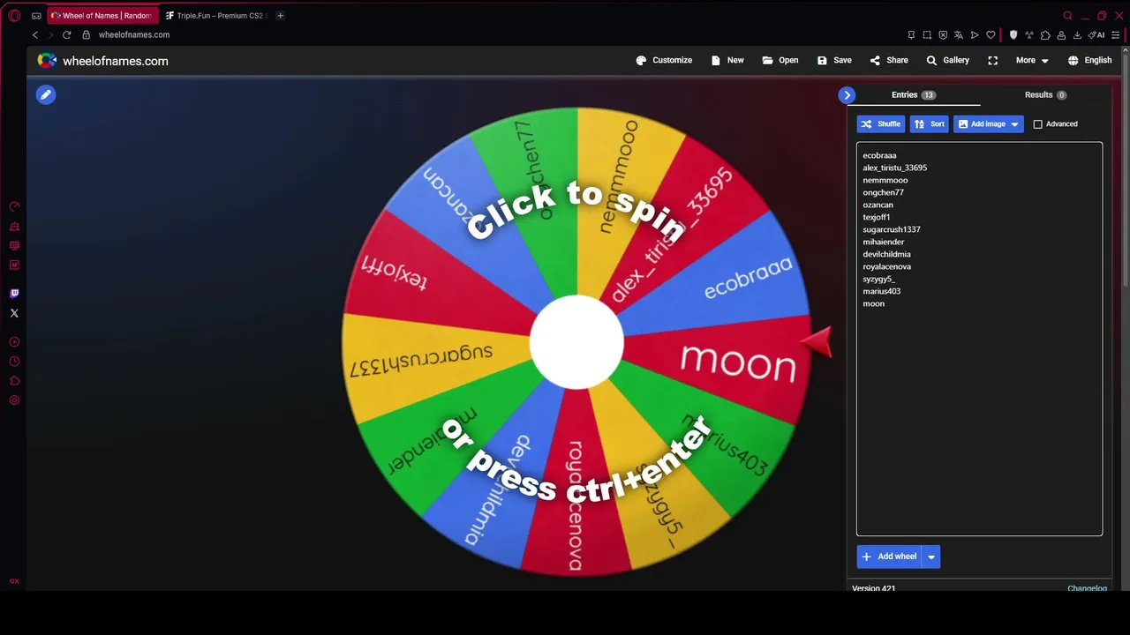Open the easy setup sliders icon
Image resolution: width=1130 pixels, height=635 pixels.
tap(1116, 34)
